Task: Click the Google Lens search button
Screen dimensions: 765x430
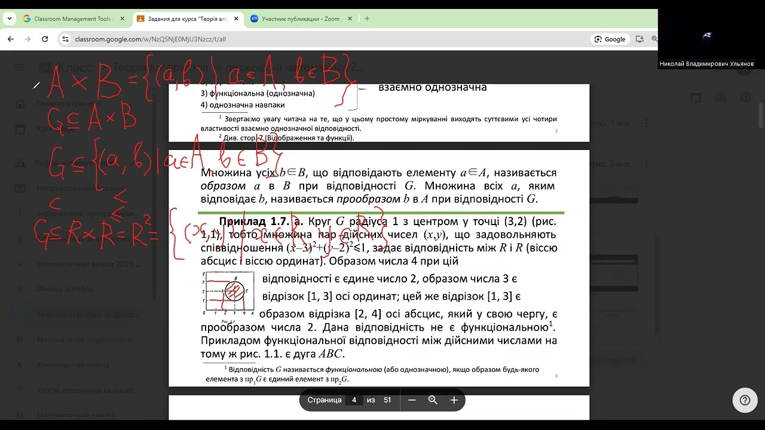Action: (x=610, y=39)
